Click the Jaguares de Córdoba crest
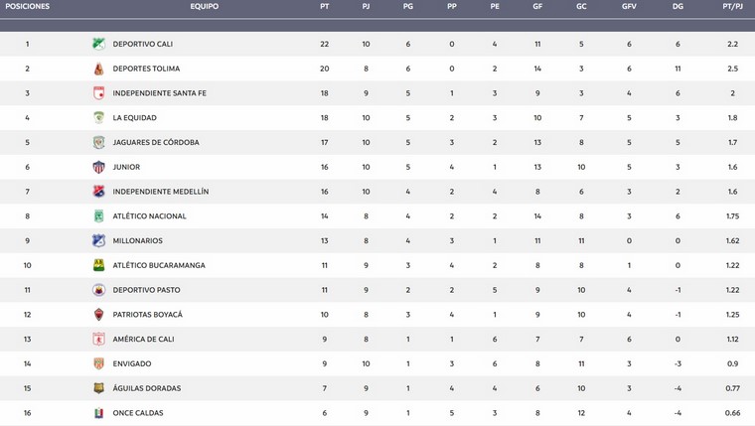The width and height of the screenshot is (755, 426). click(x=98, y=142)
